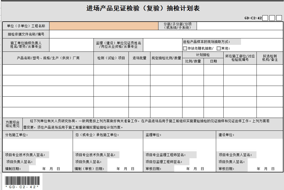Select the 抽检依据文件名称/编号 input field
Image resolution: width=284 pixels, height=190 pixels.
tap(166, 34)
